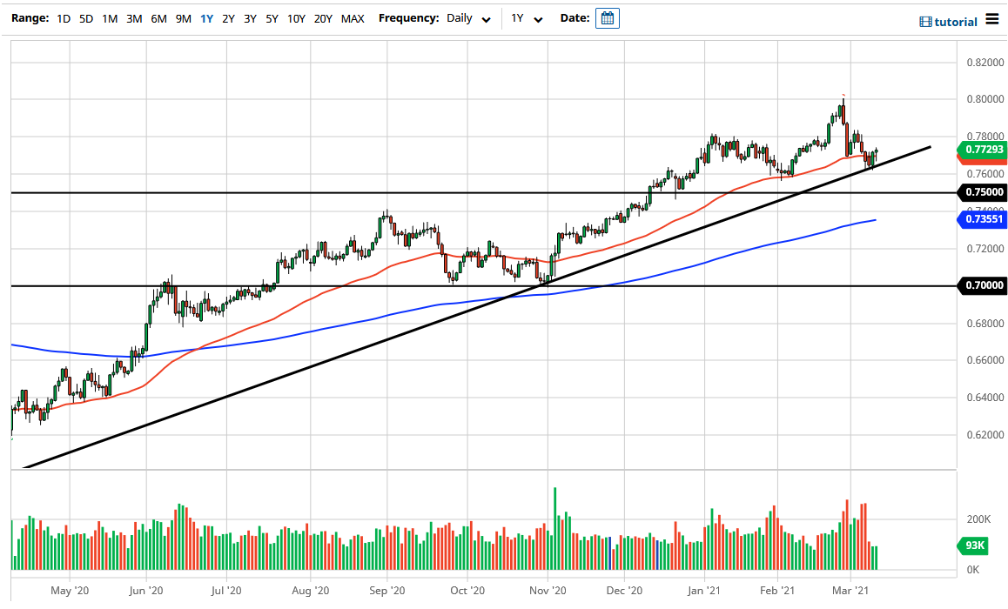The width and height of the screenshot is (1008, 609).
Task: Select the 2Y range option
Action: [x=226, y=18]
